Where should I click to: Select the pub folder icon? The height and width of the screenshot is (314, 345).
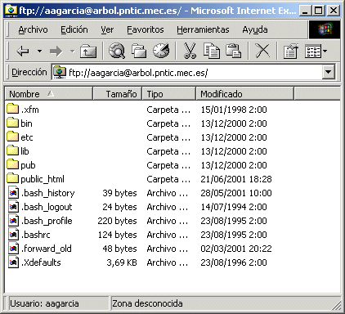pyautogui.click(x=12, y=164)
